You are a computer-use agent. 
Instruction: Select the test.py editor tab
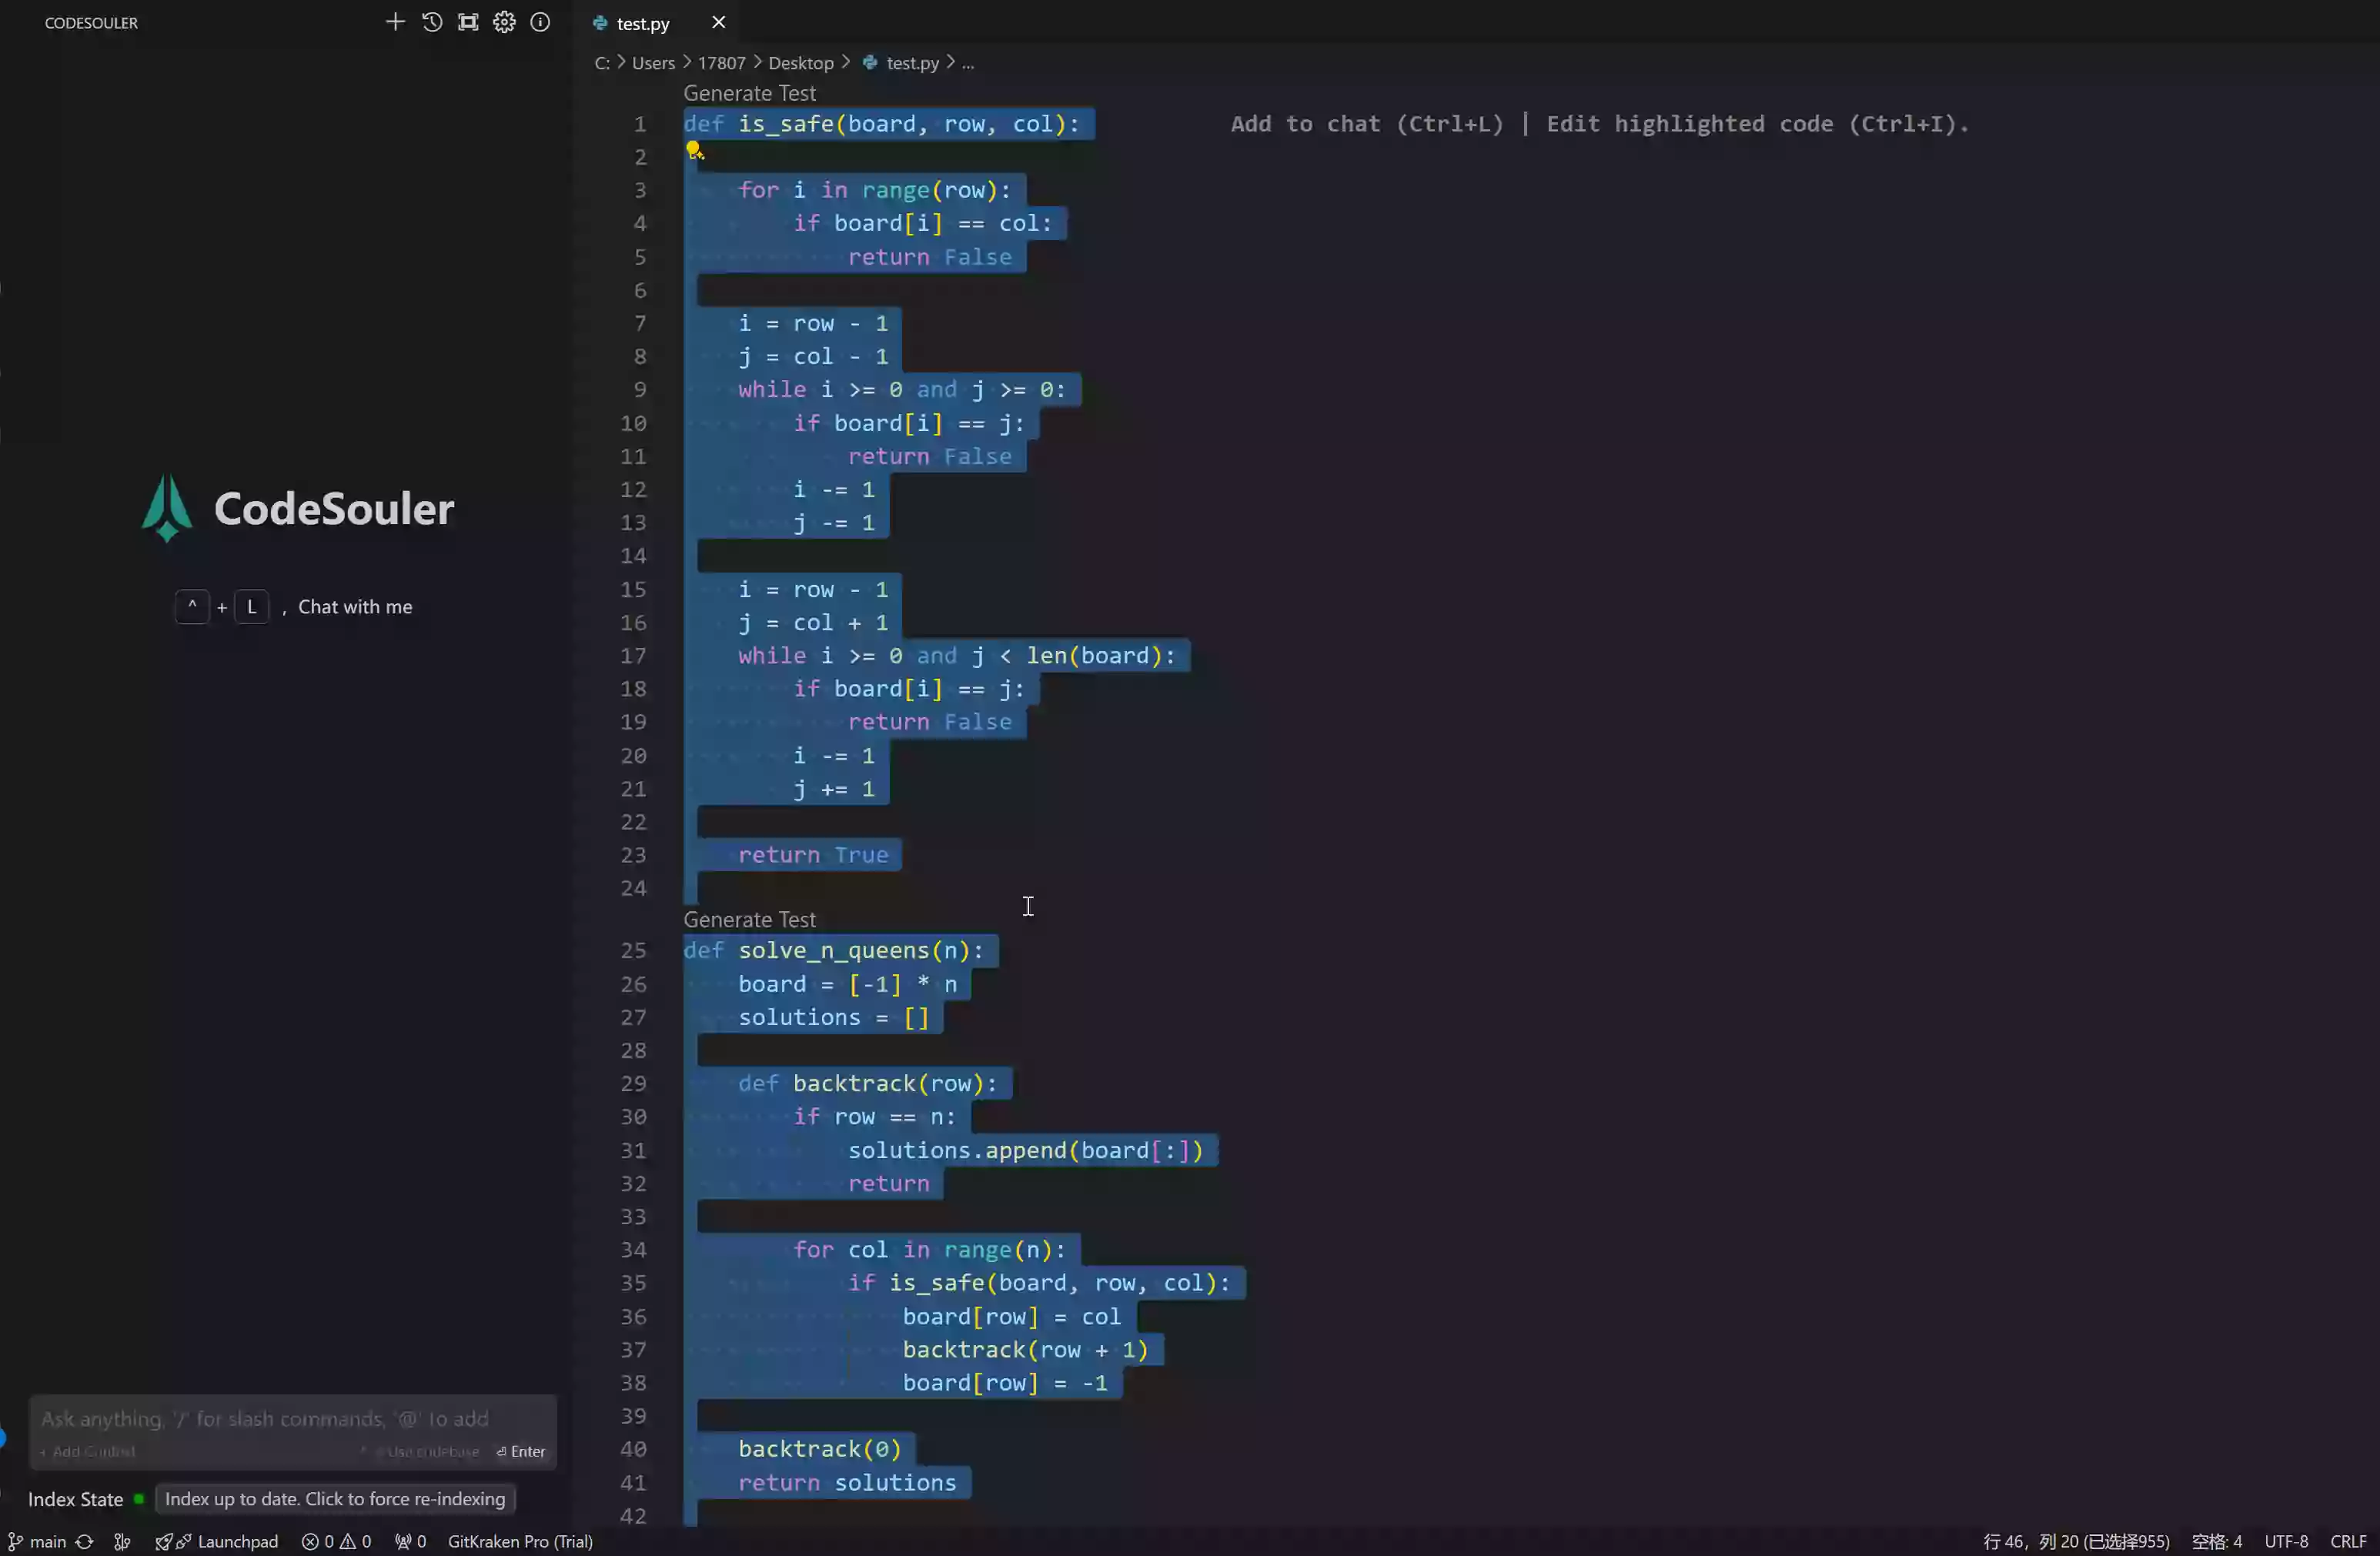pyautogui.click(x=642, y=23)
